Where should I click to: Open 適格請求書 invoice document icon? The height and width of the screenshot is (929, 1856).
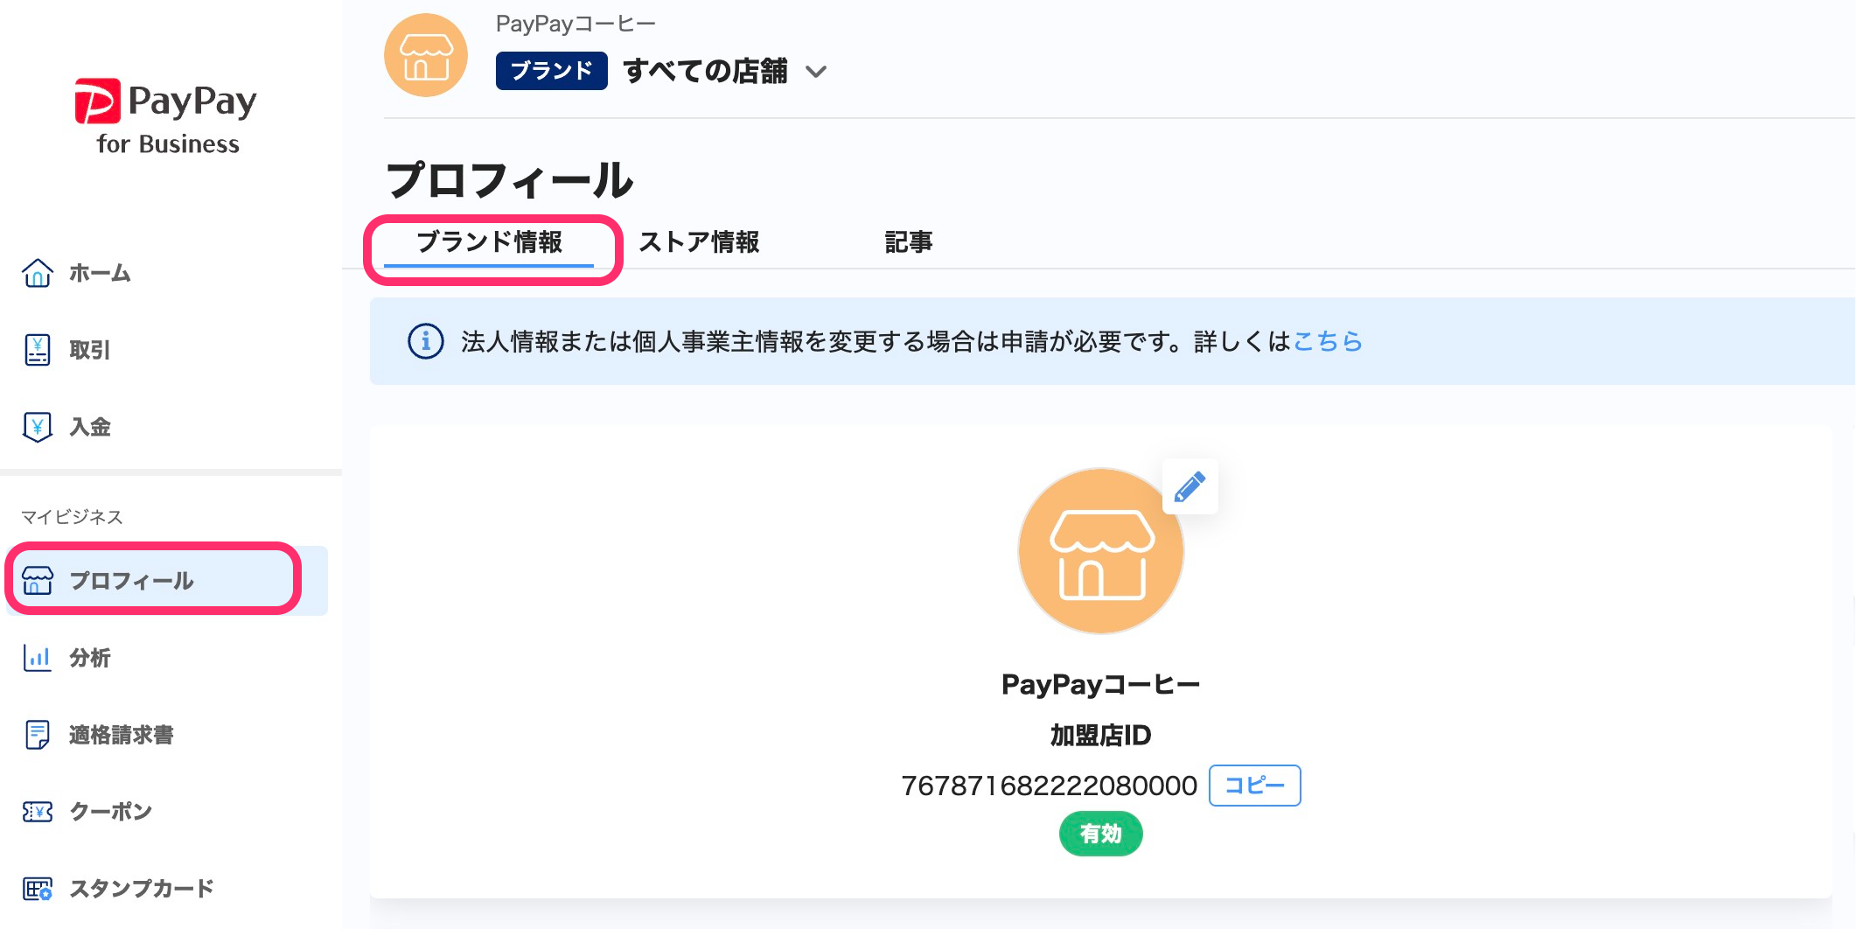(37, 735)
